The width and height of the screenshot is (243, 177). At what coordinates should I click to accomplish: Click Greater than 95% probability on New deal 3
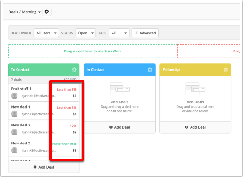click(x=64, y=144)
